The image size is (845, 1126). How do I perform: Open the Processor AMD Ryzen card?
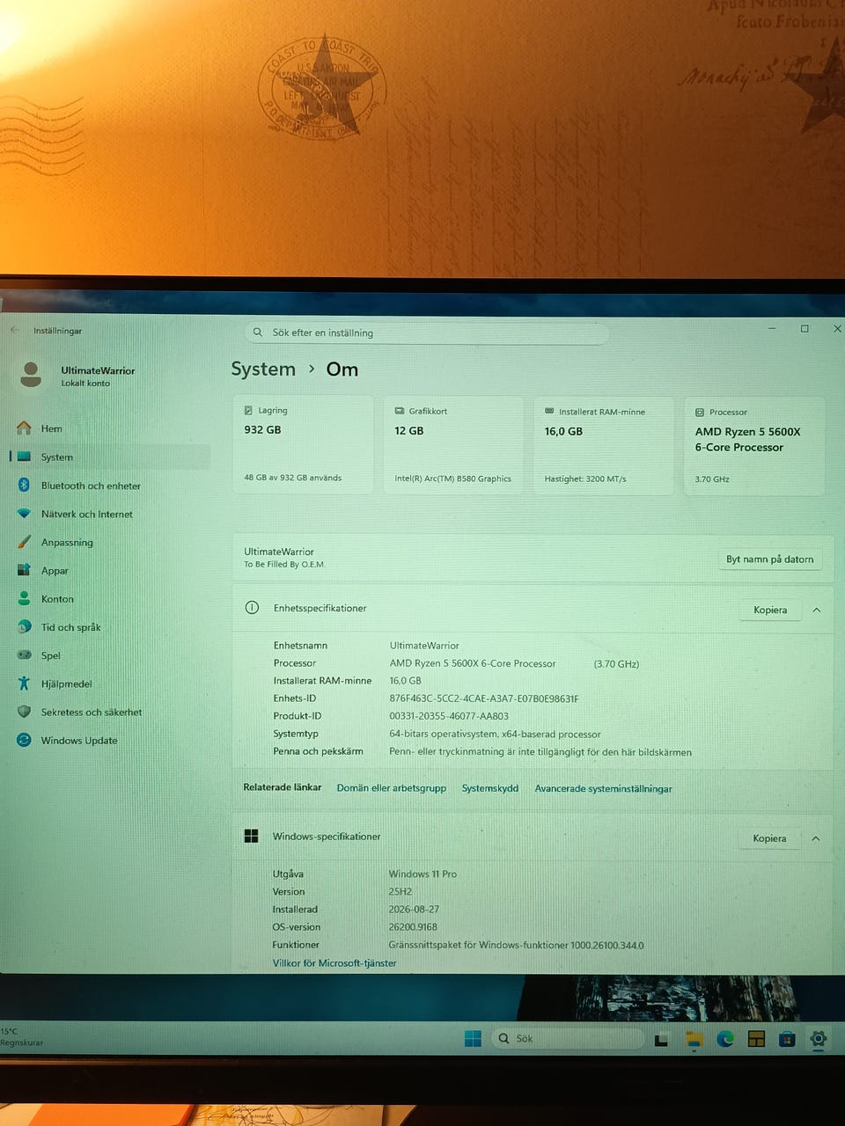(754, 445)
